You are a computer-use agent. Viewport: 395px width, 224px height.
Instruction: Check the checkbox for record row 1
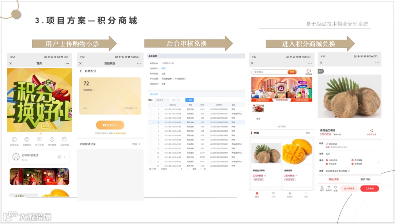[x=151, y=109]
